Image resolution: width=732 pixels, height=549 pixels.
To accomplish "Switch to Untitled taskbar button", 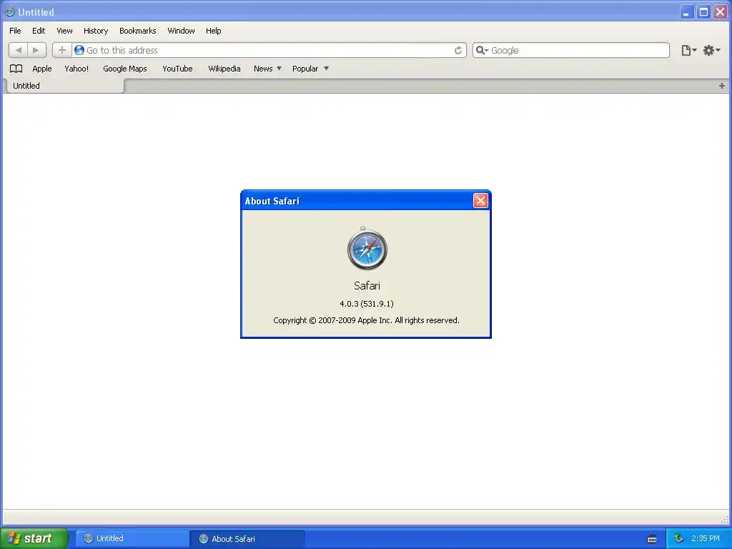I will 132,539.
